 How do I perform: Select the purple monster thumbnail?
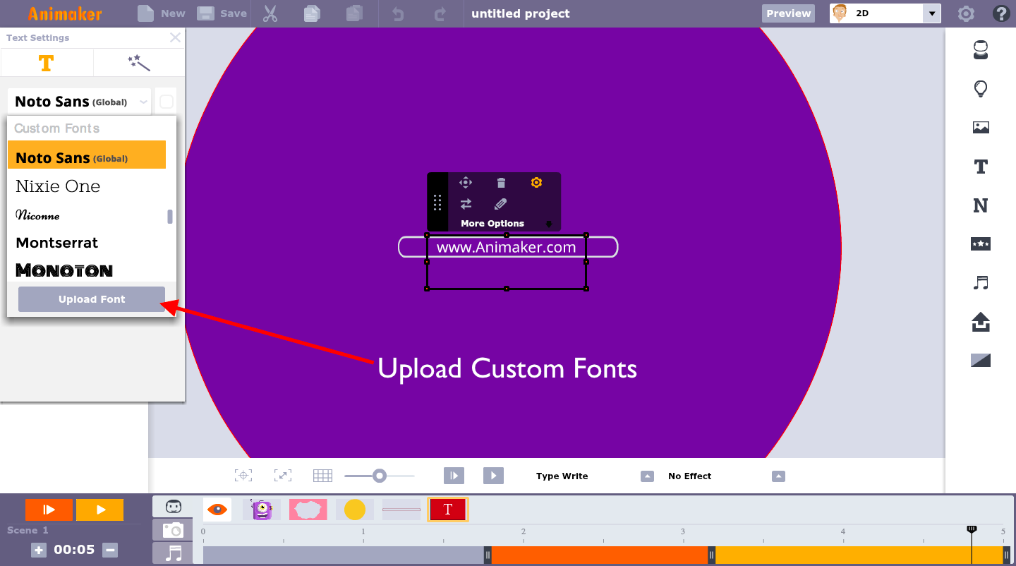tap(262, 510)
